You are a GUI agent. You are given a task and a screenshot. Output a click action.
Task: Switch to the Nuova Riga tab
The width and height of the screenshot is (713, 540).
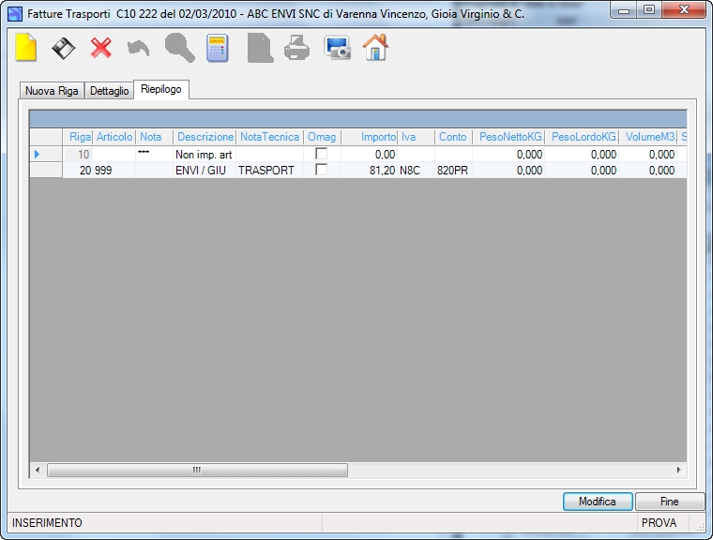52,91
